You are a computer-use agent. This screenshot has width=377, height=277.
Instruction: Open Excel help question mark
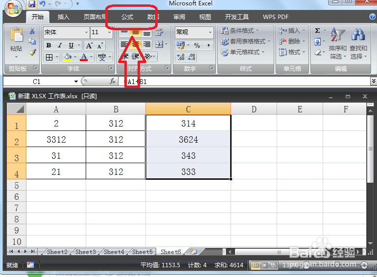tap(373, 17)
